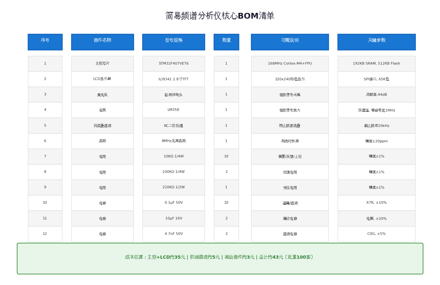Select the 系统时钟源 cell

[290, 141]
